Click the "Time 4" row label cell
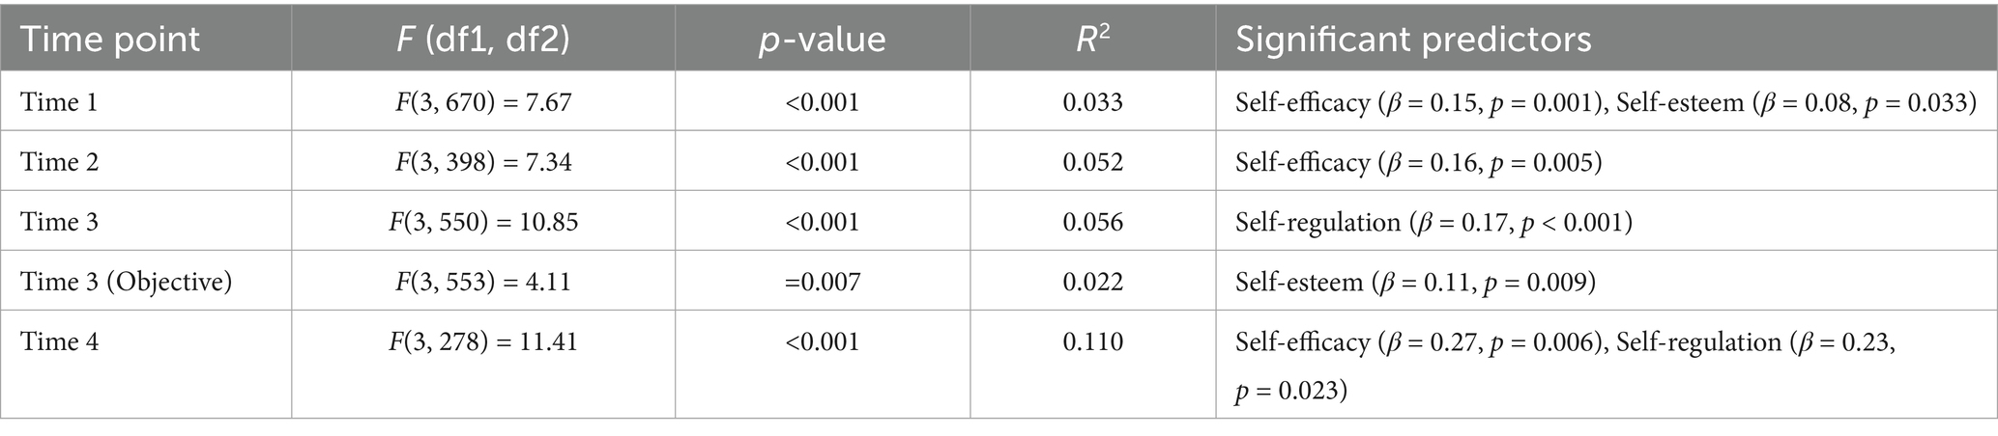 pos(59,341)
